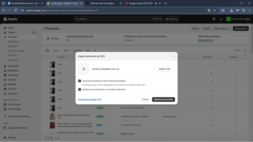Switch to the Archived products tab
The height and width of the screenshot is (142, 253).
77,50
